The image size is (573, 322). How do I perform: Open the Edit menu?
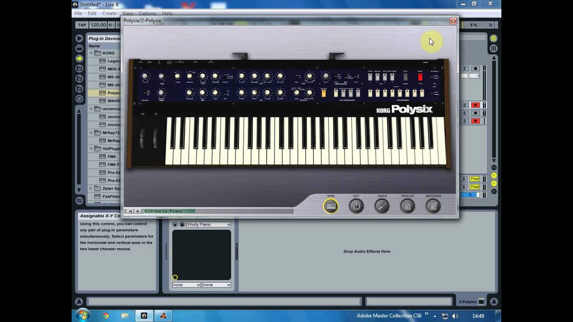point(92,13)
